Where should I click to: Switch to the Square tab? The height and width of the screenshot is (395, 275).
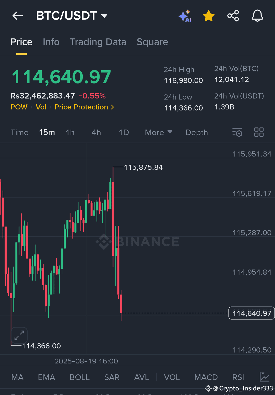click(152, 42)
